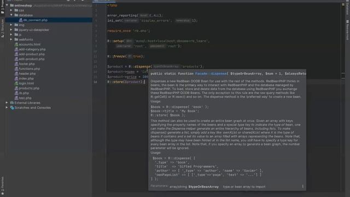Click line number 16 in gutter
The image size is (350, 197).
[95, 82]
